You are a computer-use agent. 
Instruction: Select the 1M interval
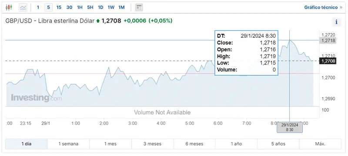pos(121,7)
